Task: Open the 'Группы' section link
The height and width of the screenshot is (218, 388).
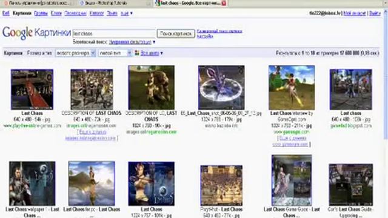Action: [41, 13]
